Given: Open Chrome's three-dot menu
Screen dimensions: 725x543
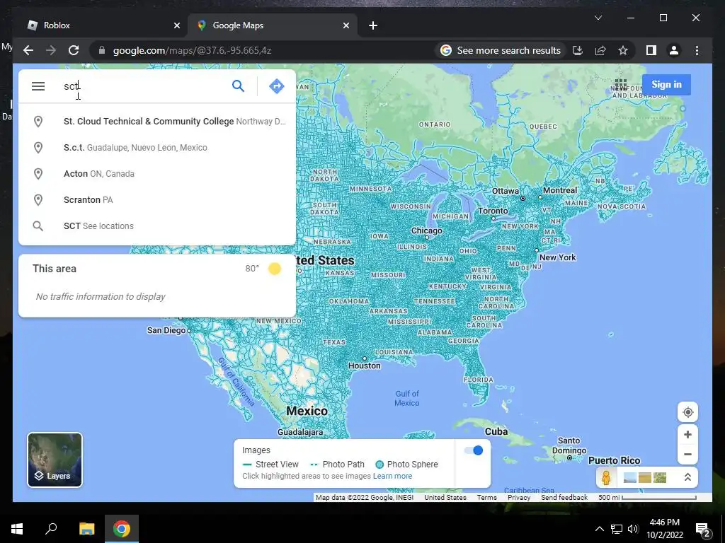Looking at the screenshot, I should tap(697, 50).
